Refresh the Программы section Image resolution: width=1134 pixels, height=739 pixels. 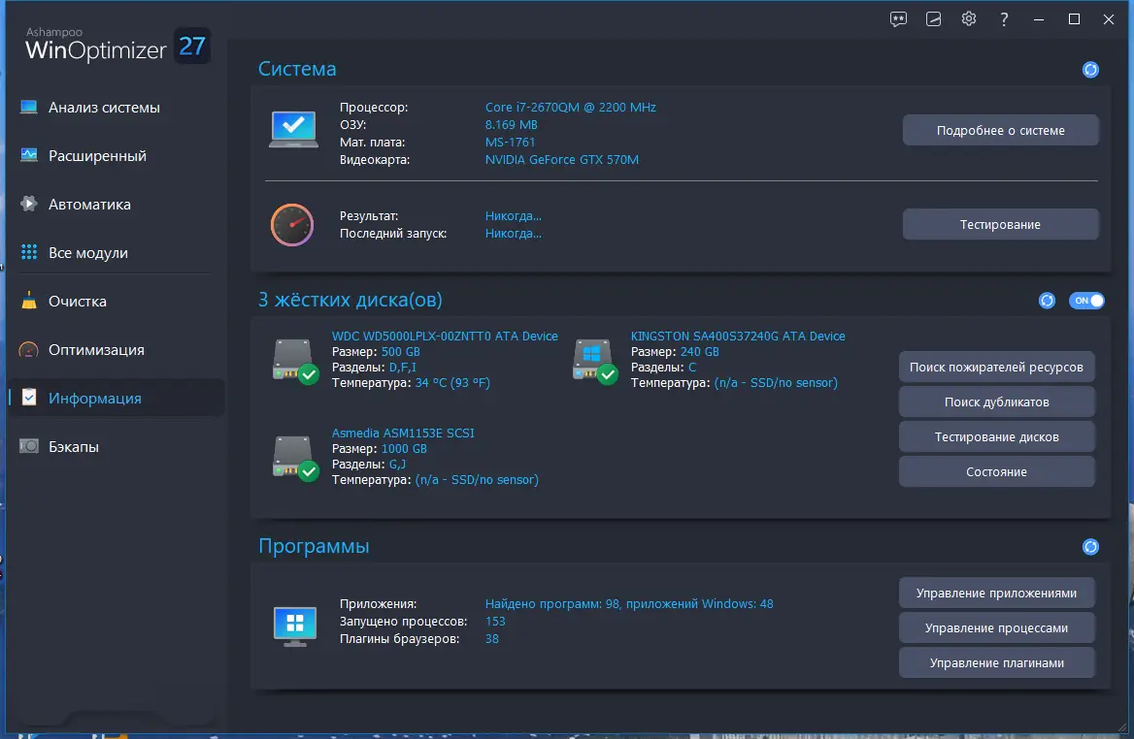1090,547
